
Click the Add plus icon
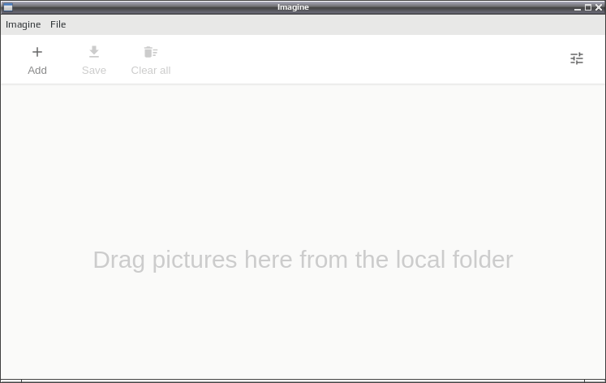(37, 52)
